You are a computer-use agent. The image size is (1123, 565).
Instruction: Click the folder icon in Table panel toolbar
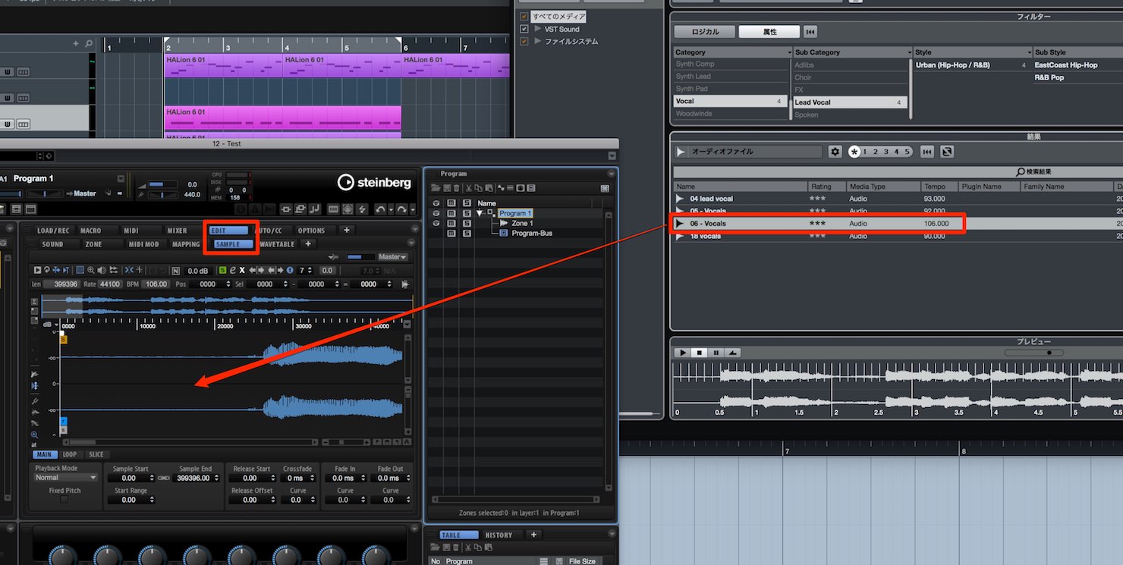[x=435, y=548]
